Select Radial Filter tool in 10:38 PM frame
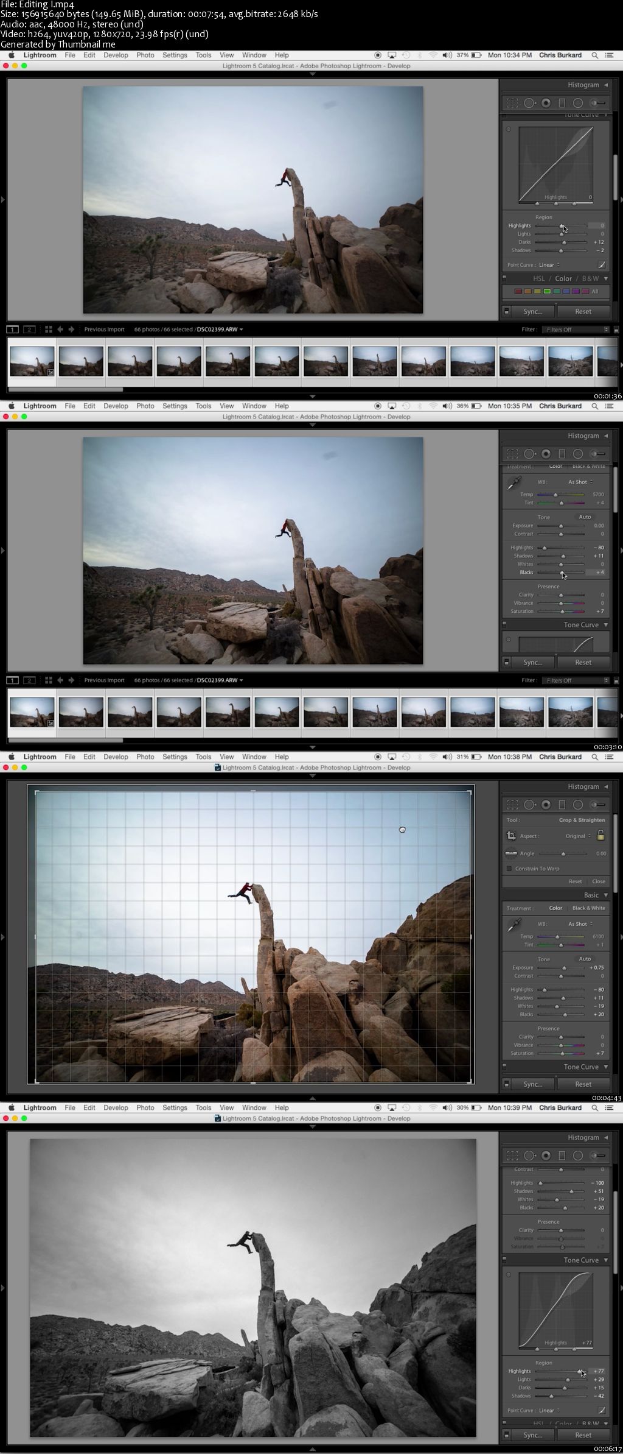This screenshot has height=1454, width=623. [x=578, y=805]
